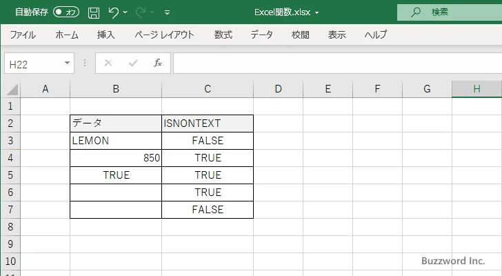Select row 9 header
Viewport: 502px width, 276px height.
click(10, 244)
